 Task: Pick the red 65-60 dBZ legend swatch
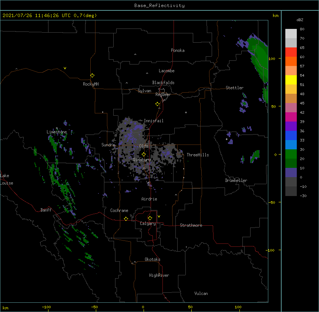click(x=291, y=52)
